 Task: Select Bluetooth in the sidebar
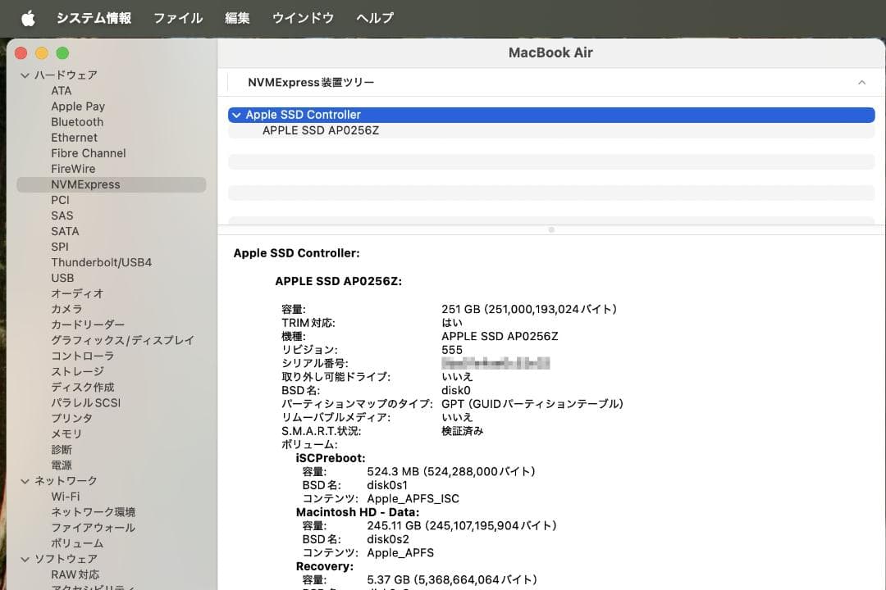pyautogui.click(x=77, y=121)
